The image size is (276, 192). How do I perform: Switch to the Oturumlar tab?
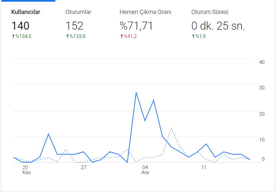pyautogui.click(x=78, y=12)
